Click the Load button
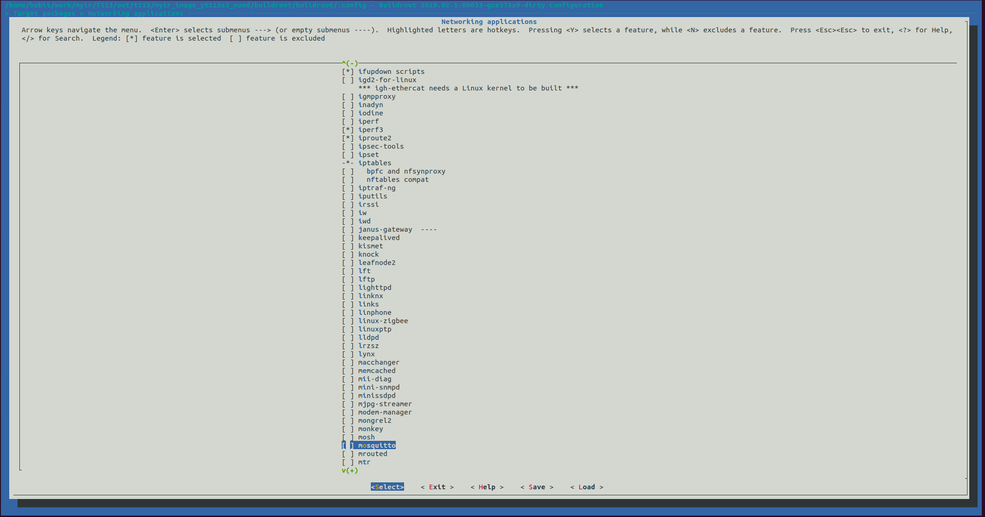985x517 pixels. (586, 487)
